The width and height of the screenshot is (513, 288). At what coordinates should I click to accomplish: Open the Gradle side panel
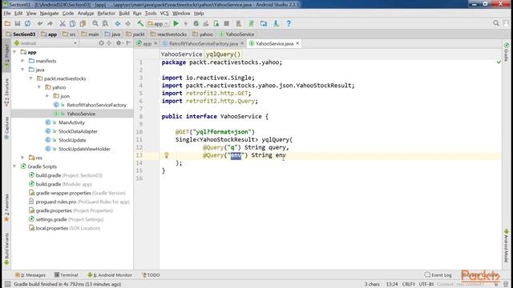[506, 52]
